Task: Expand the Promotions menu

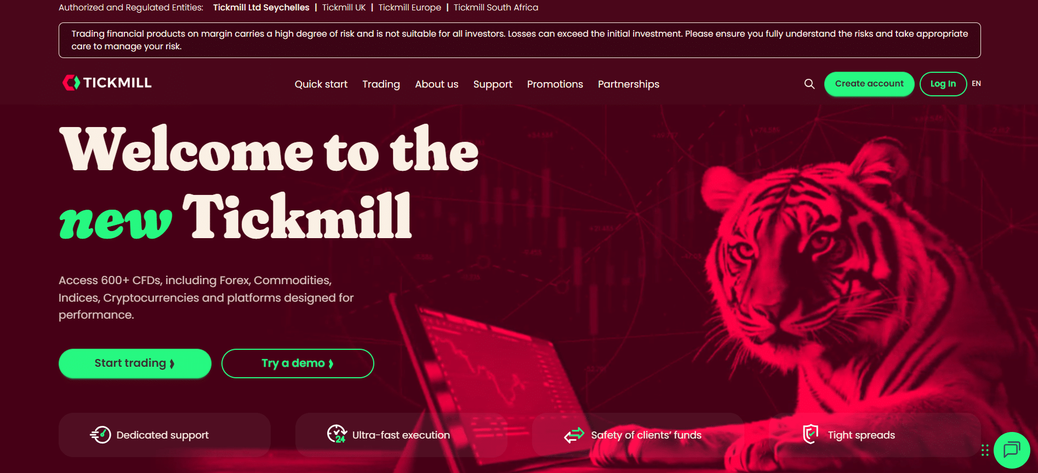Action: (555, 84)
